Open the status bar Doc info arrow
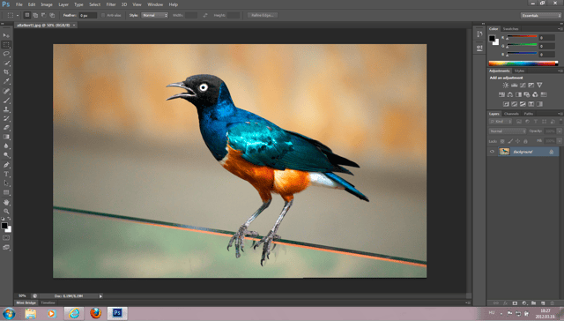564x321 pixels. pyautogui.click(x=100, y=296)
